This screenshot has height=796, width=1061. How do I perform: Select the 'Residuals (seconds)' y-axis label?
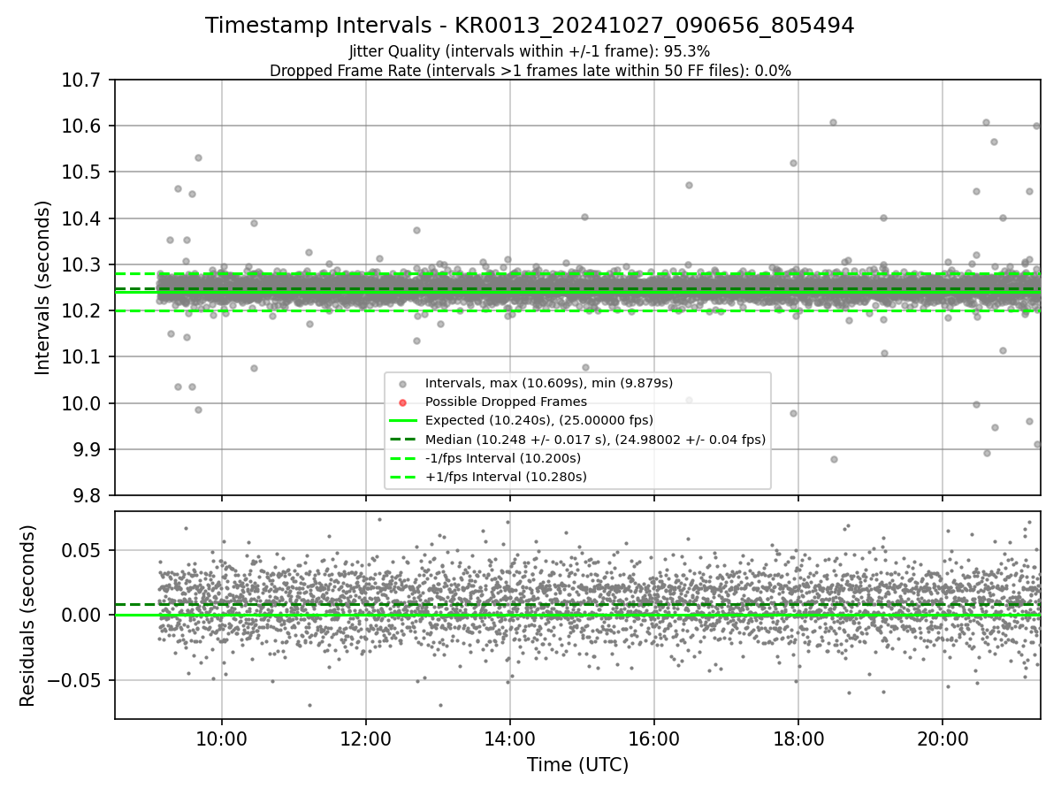pos(27,616)
